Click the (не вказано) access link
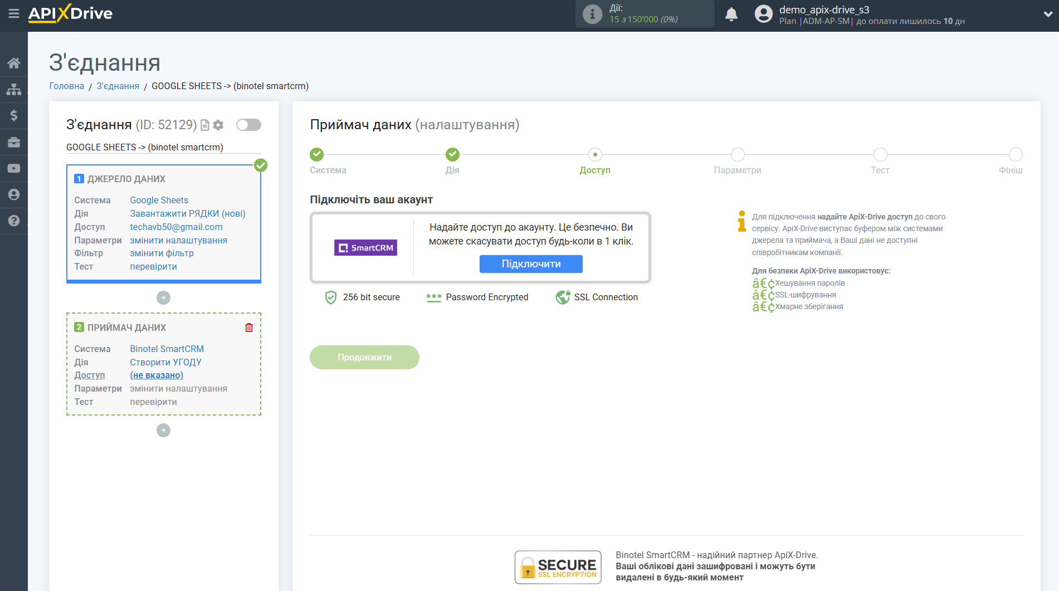Viewport: 1059px width, 591px height. pos(157,375)
